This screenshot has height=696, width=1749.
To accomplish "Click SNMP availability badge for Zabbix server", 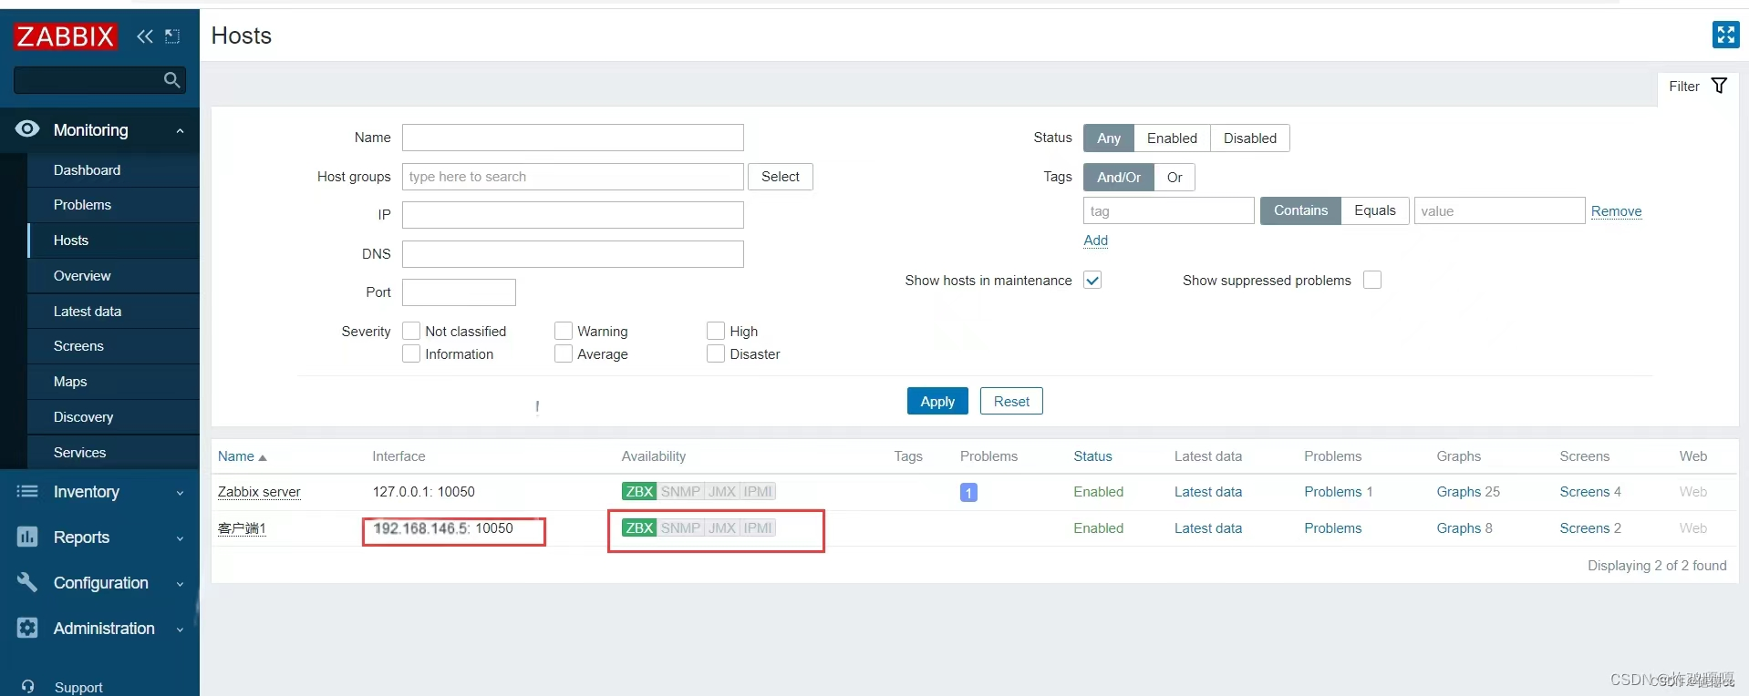I will tap(680, 492).
